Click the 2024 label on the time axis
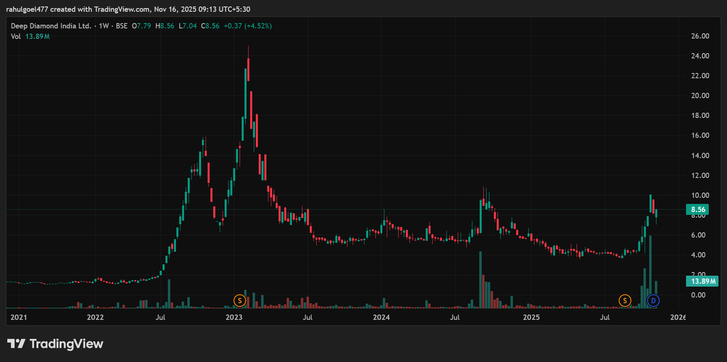 (381, 317)
